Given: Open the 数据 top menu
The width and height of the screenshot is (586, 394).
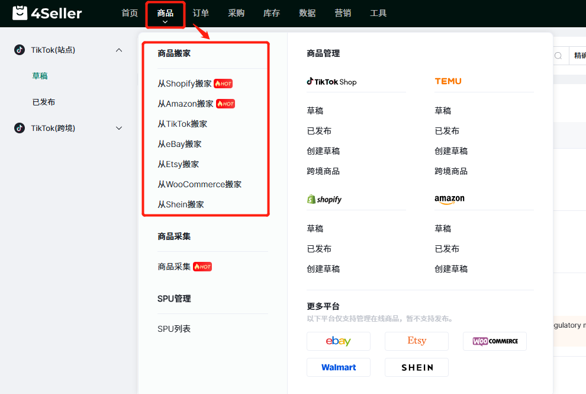Looking at the screenshot, I should coord(307,13).
